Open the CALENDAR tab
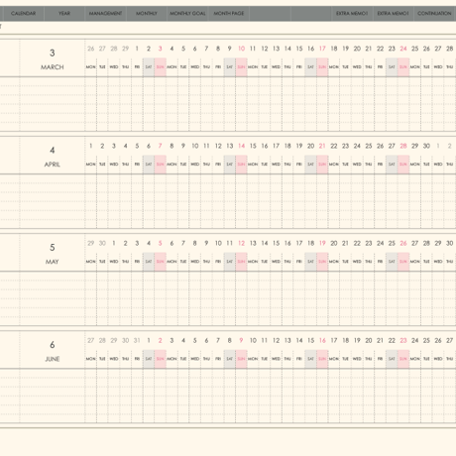The width and height of the screenshot is (456, 456). 24,14
